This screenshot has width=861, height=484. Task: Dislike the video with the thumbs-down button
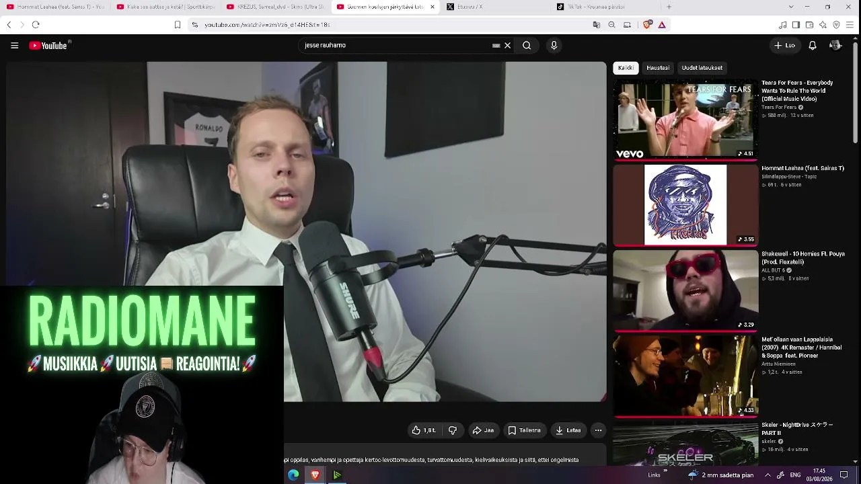[453, 430]
